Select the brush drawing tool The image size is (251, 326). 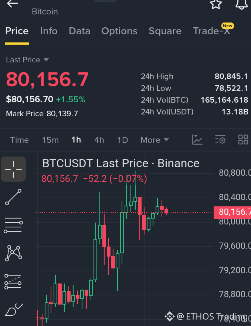pos(14,310)
